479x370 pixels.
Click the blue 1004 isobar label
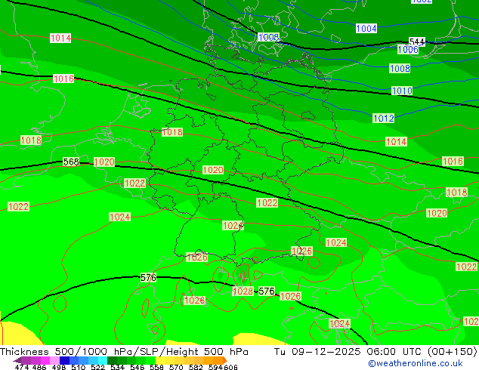click(366, 29)
